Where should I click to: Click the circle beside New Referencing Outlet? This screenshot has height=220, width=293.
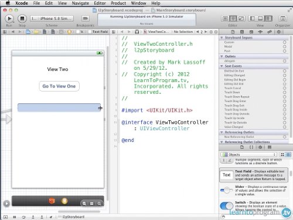284,137
